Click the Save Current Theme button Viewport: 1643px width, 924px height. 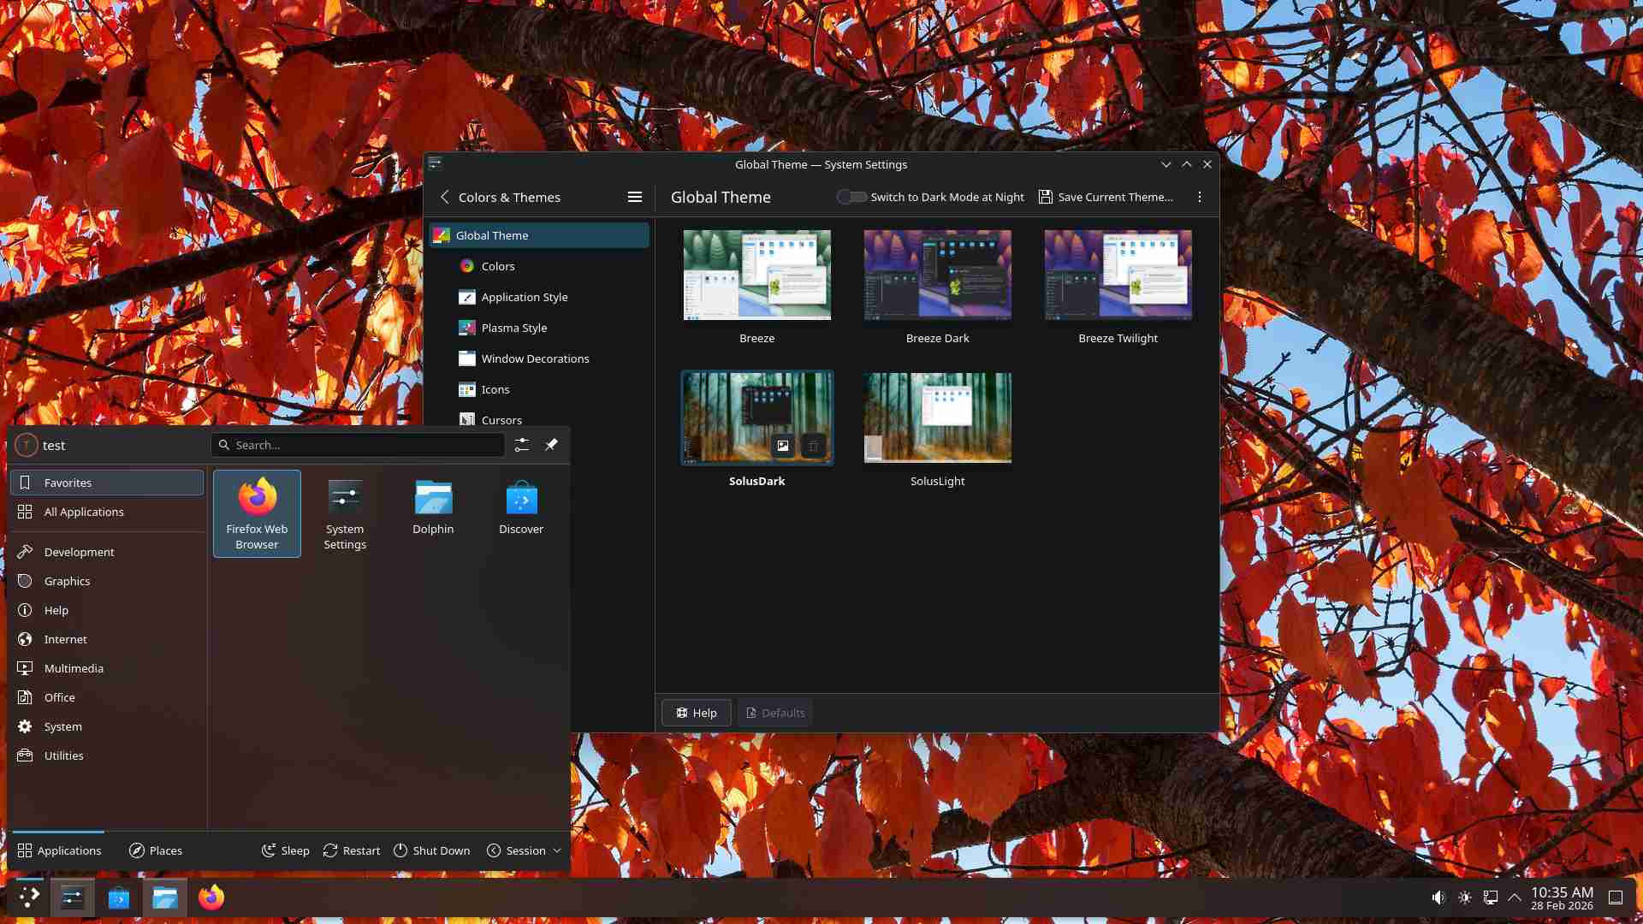pos(1106,197)
